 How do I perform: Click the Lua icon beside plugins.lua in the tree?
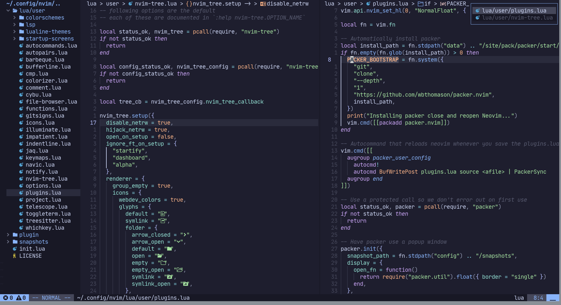tap(21, 193)
